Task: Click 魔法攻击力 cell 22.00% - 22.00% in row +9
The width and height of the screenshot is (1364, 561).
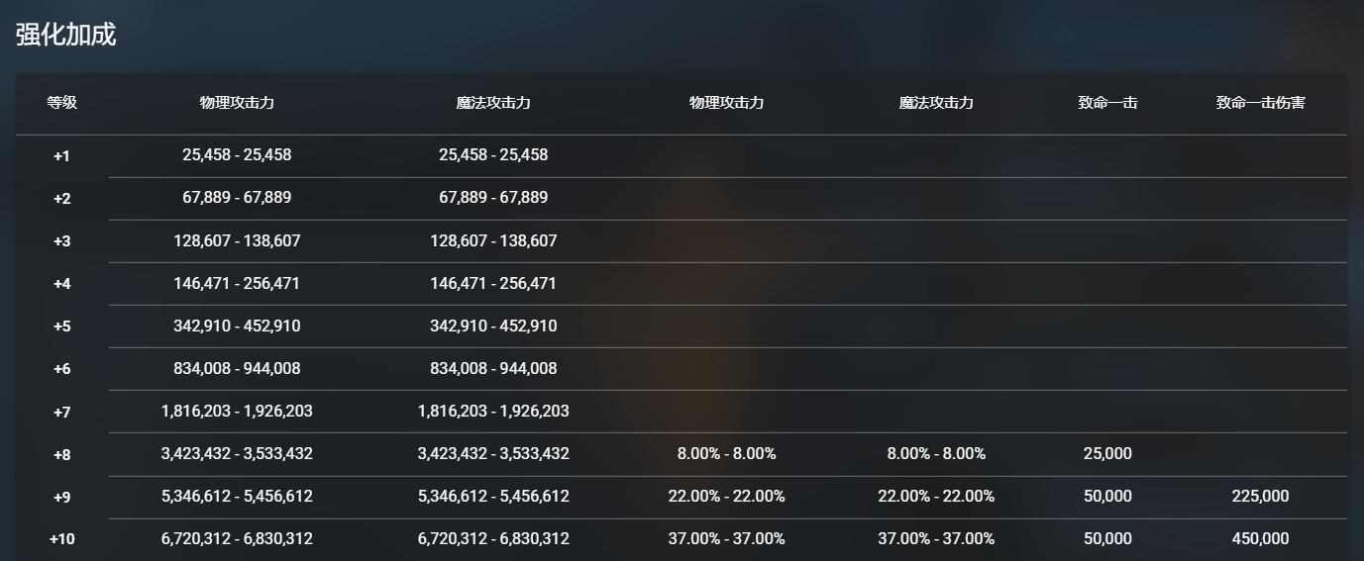Action: [936, 497]
